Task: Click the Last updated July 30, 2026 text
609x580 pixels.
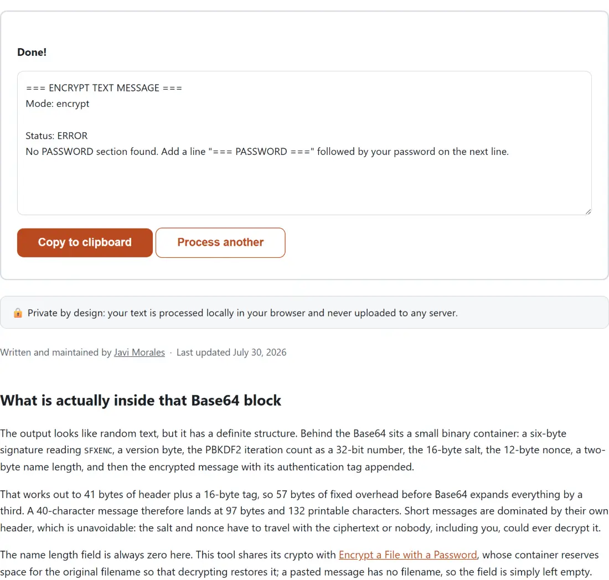Action: point(231,352)
